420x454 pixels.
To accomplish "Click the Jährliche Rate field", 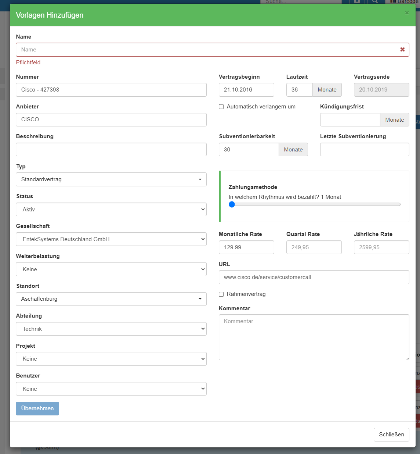I will (x=381, y=247).
